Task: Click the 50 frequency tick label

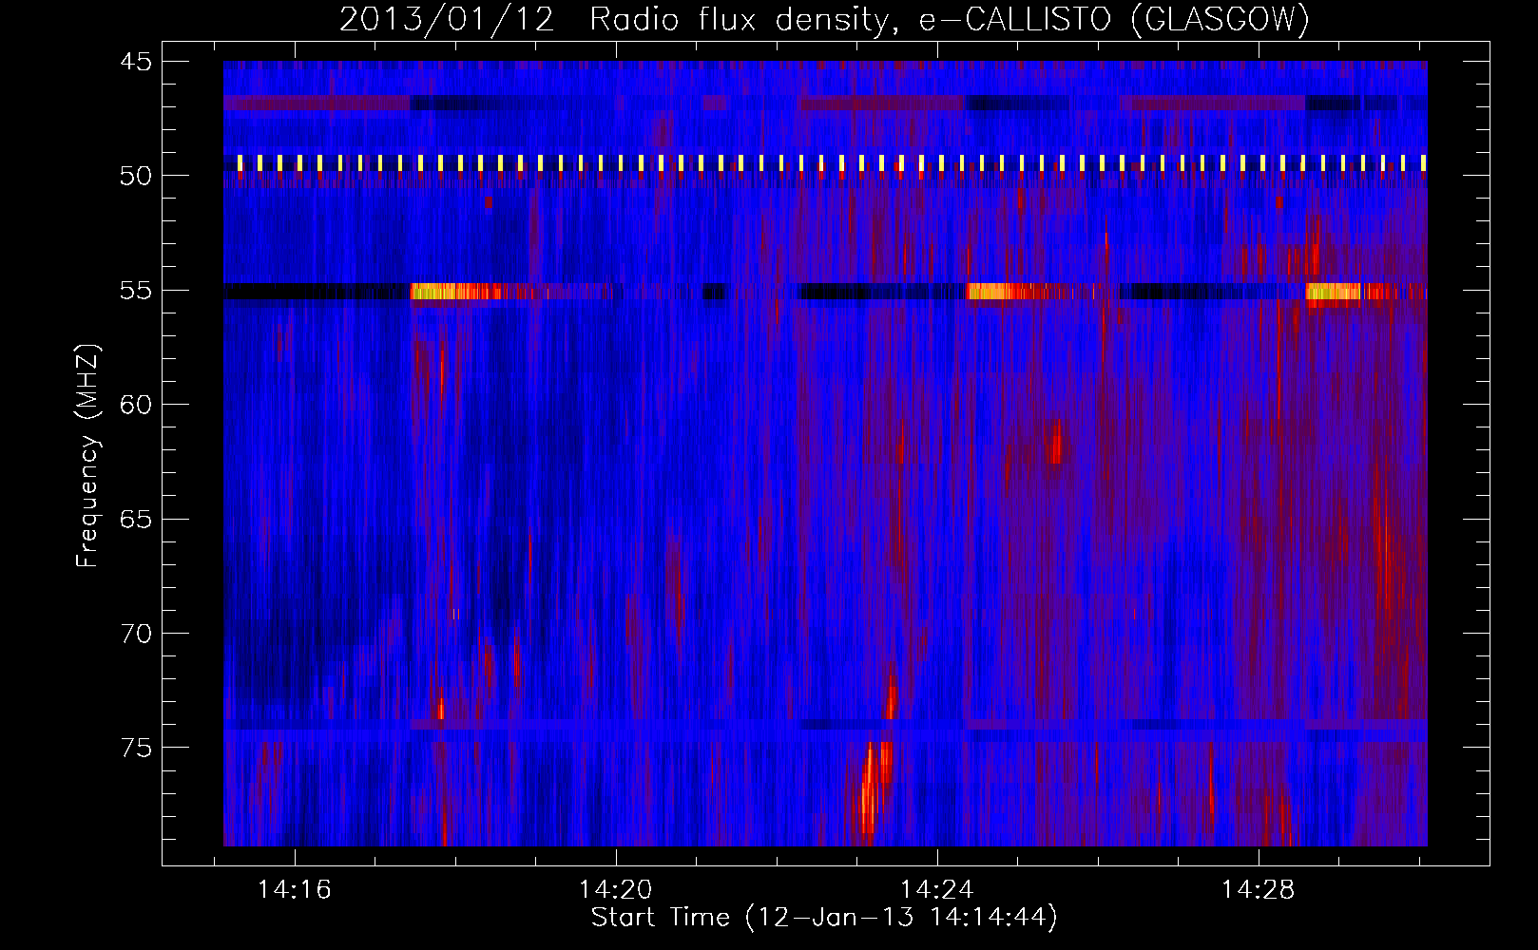Action: (136, 176)
